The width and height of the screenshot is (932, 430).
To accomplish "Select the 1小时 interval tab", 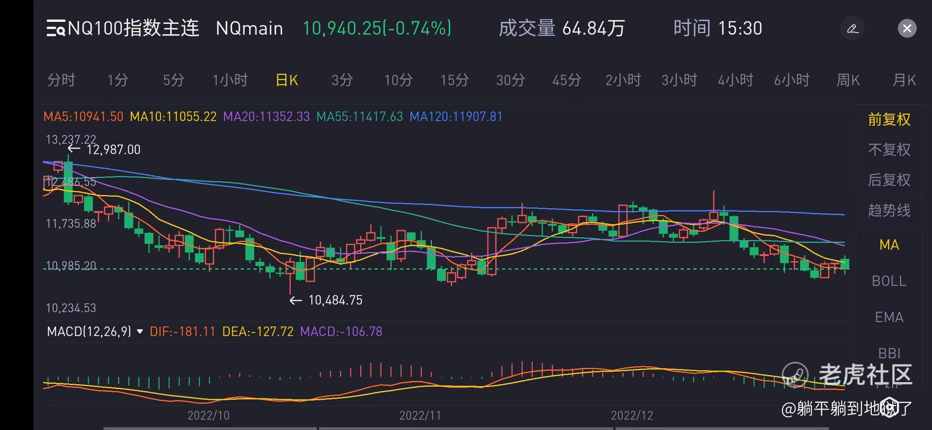I will coord(230,80).
